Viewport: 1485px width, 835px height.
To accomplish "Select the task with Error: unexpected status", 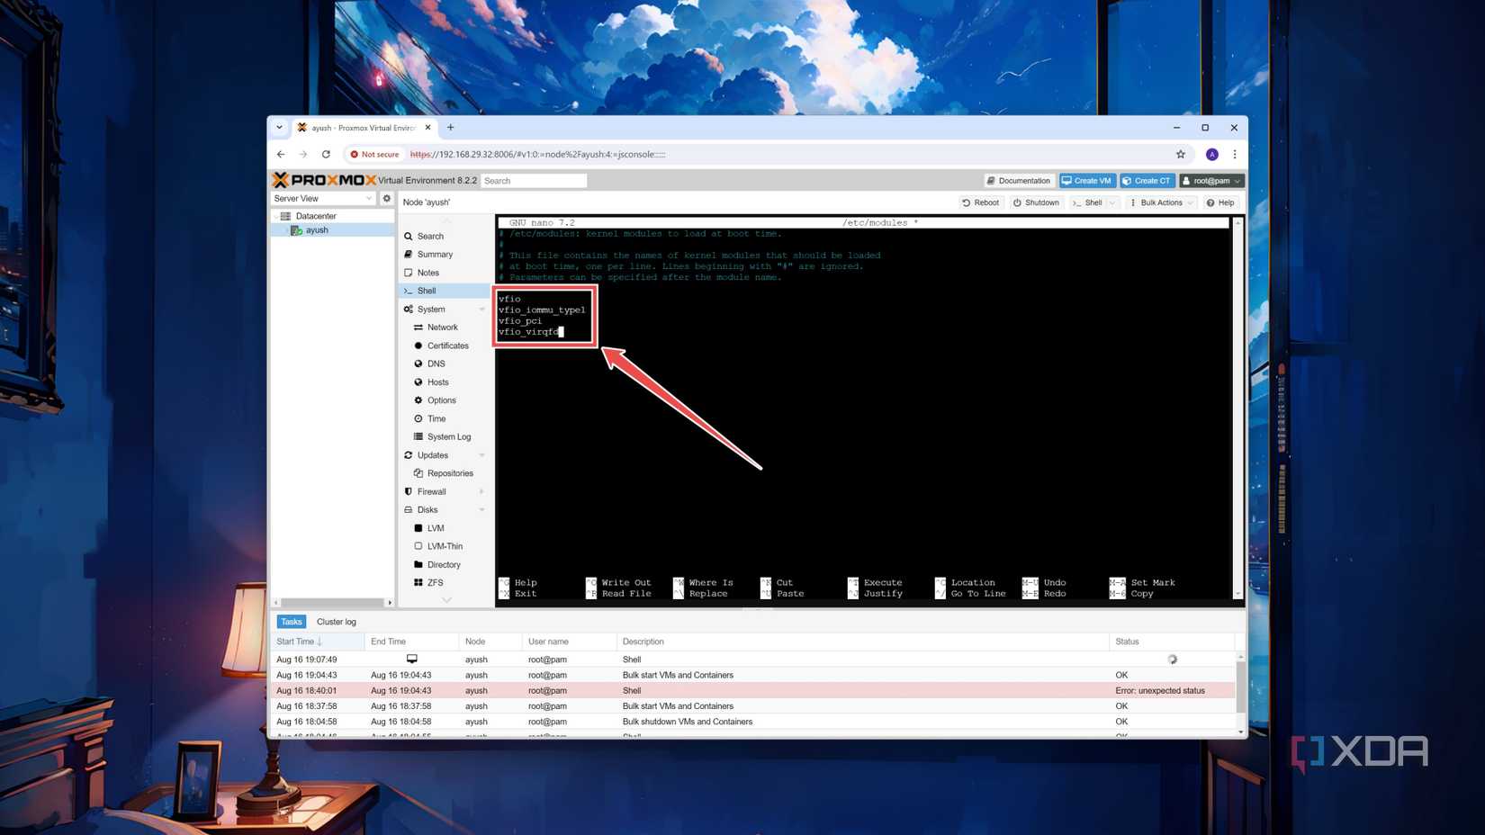I will pyautogui.click(x=753, y=691).
